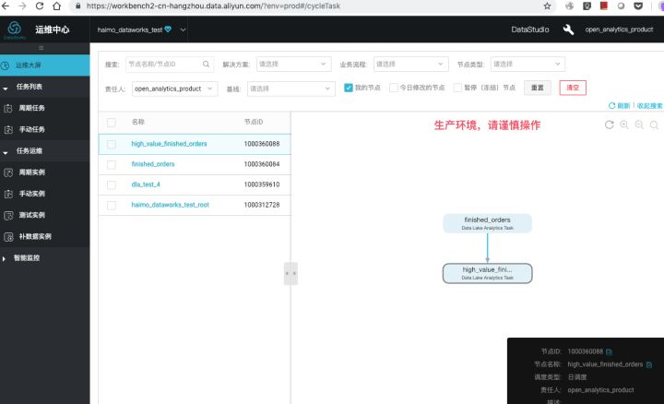Open open_analytics_product user menu in header
Viewport: 664px width, 404px height.
tap(619, 30)
